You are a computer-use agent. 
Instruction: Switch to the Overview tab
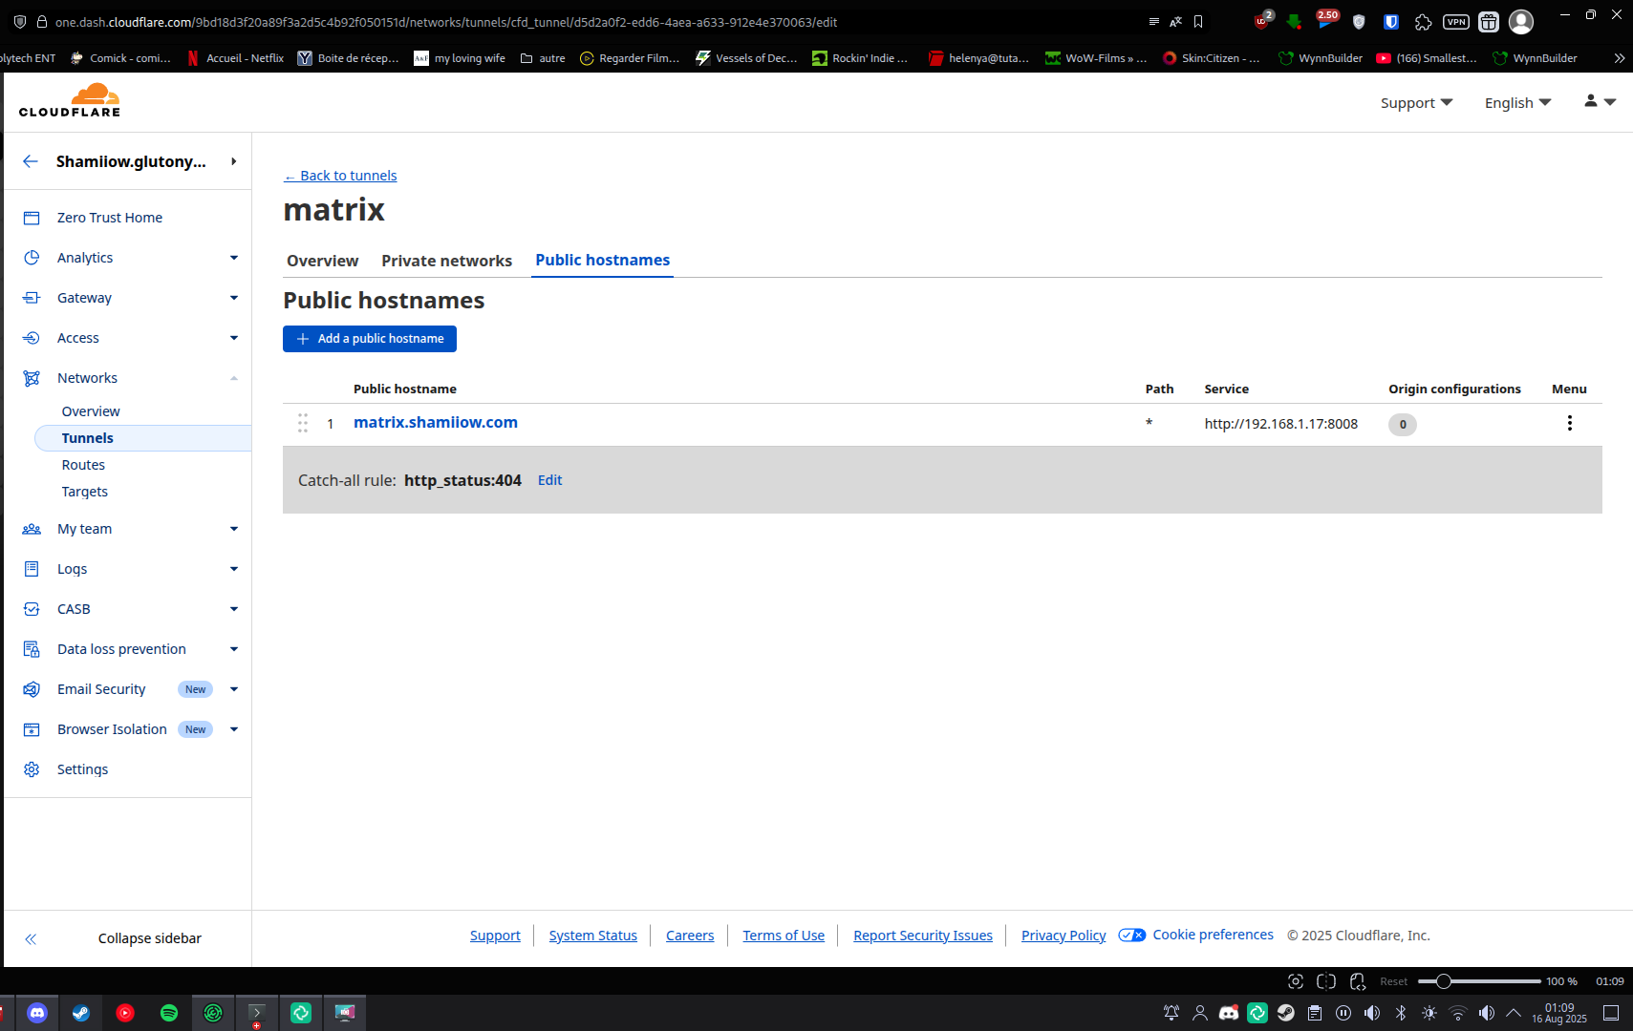[x=323, y=261]
